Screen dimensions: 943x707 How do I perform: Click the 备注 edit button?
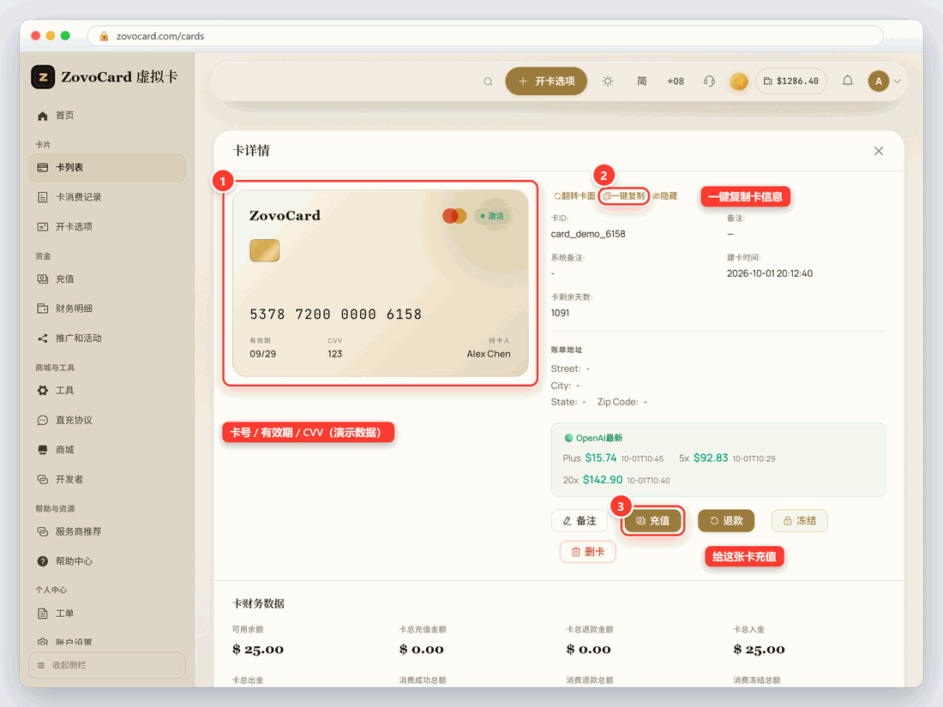tap(580, 521)
